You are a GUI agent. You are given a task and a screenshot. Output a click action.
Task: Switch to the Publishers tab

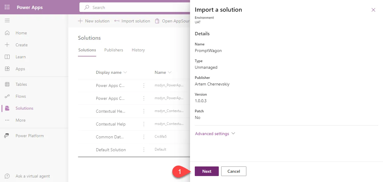[x=114, y=50]
